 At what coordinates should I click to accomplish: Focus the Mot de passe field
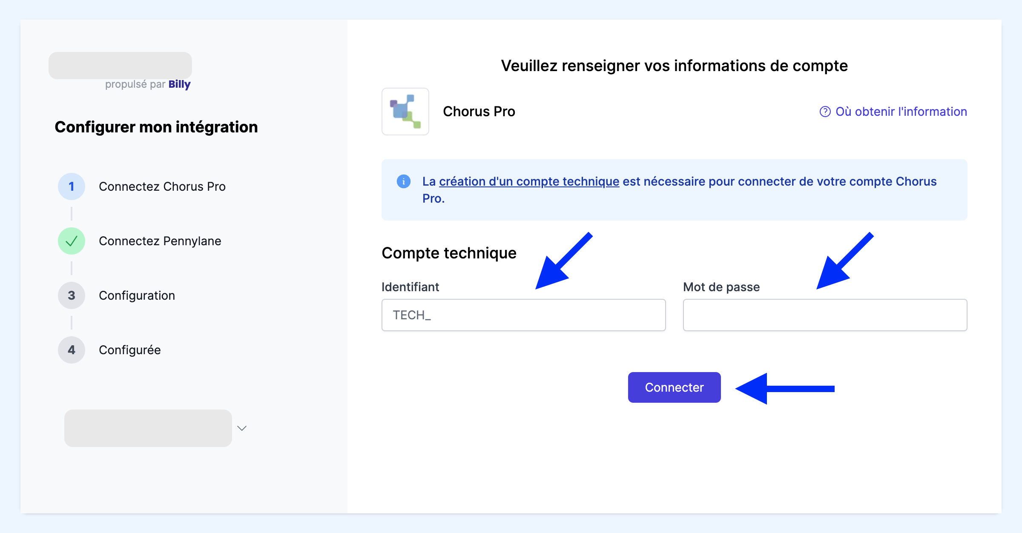825,315
